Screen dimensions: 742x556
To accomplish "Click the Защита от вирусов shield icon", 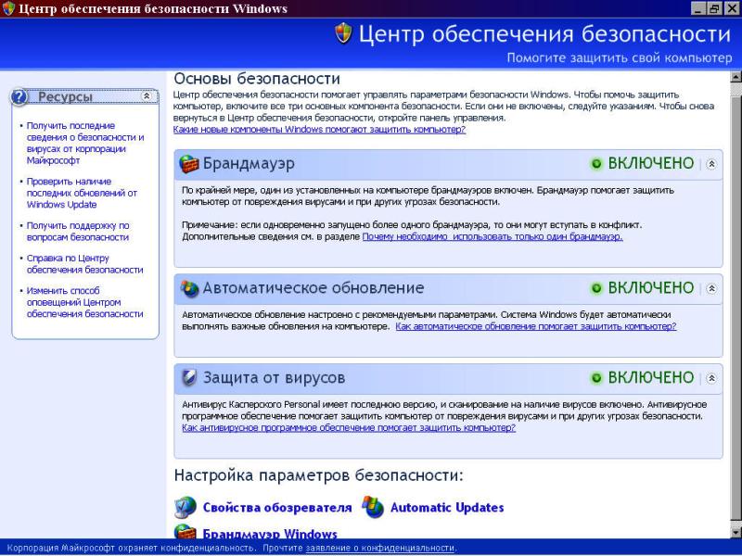I will [x=189, y=378].
